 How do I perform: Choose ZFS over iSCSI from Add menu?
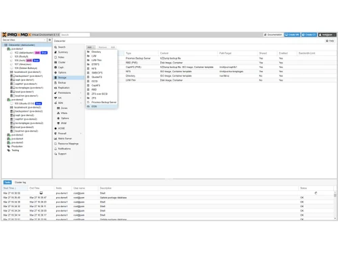click(x=101, y=94)
